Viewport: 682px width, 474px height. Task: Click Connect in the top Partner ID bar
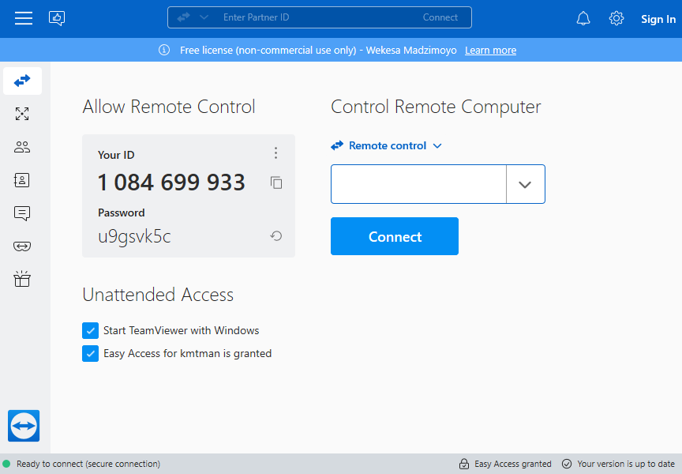(440, 17)
